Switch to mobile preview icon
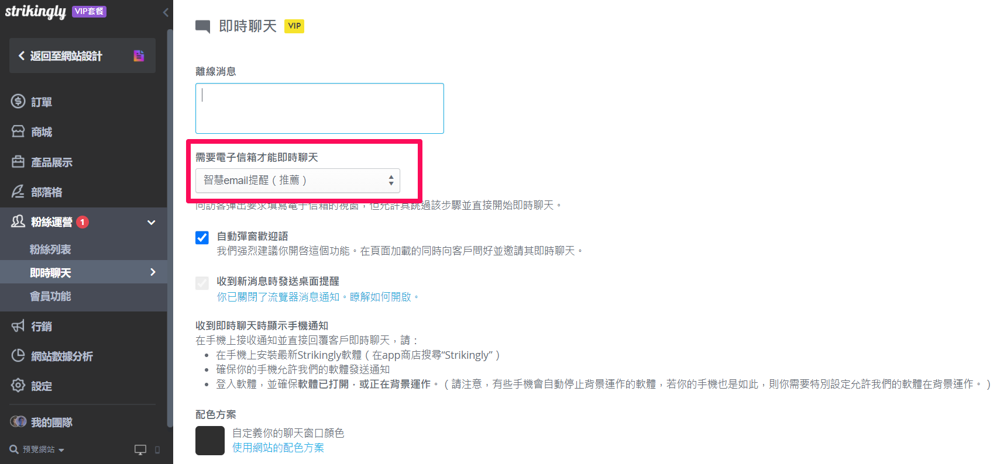 click(x=157, y=449)
